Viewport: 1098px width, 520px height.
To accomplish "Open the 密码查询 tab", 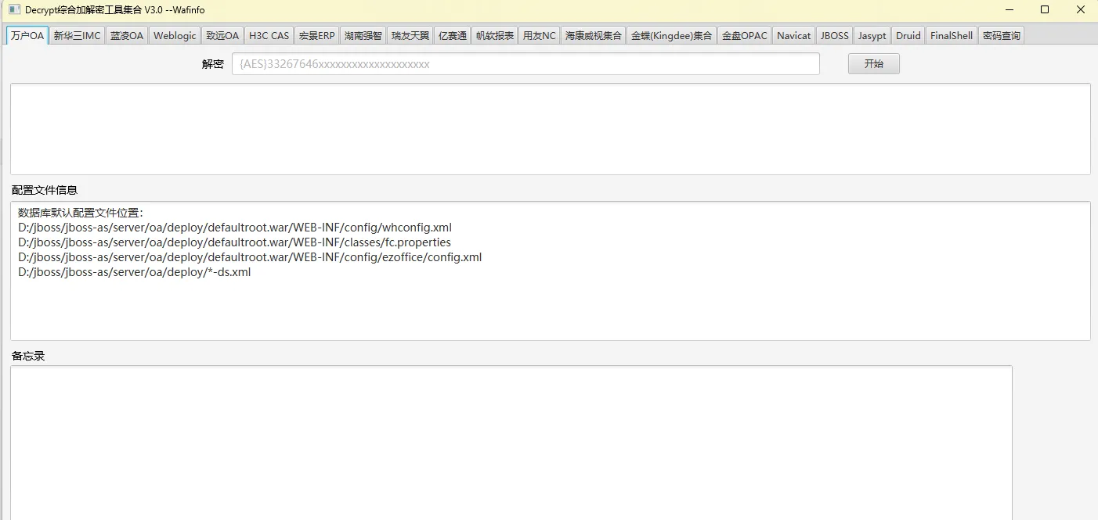I will point(1001,35).
